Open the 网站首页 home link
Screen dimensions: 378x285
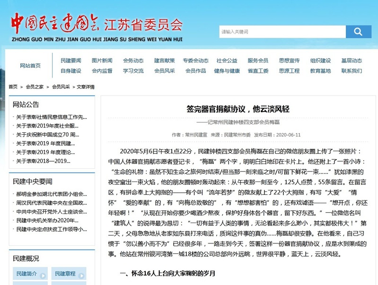pyautogui.click(x=30, y=66)
